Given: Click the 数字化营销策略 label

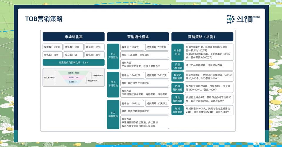Looking at the screenshot, I should [x=178, y=77].
